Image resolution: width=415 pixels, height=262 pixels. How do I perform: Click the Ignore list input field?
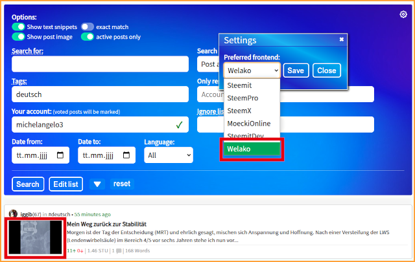[285, 125]
